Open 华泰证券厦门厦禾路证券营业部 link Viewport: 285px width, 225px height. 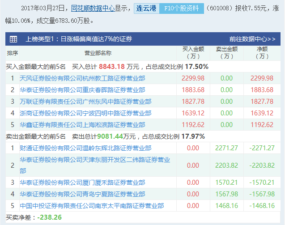point(82,183)
